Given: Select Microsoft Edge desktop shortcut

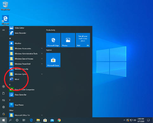Looking at the screenshot, I should point(5,21).
